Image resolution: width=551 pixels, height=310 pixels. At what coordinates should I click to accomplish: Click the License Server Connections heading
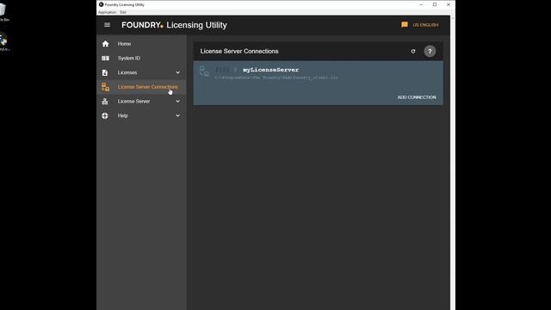click(x=239, y=52)
